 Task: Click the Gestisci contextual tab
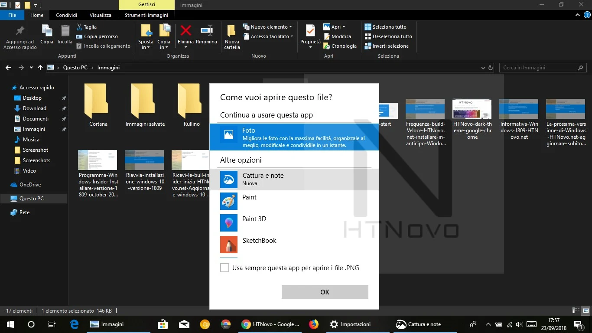click(x=146, y=5)
